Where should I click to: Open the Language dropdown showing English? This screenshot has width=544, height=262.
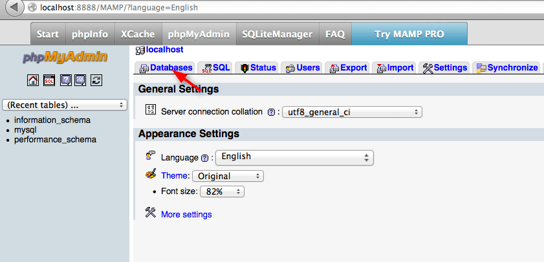point(294,158)
